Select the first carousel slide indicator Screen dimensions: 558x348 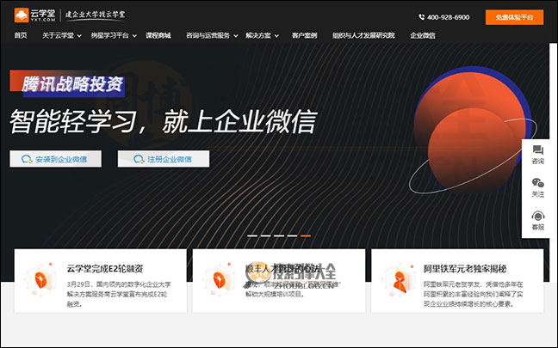[x=253, y=235]
